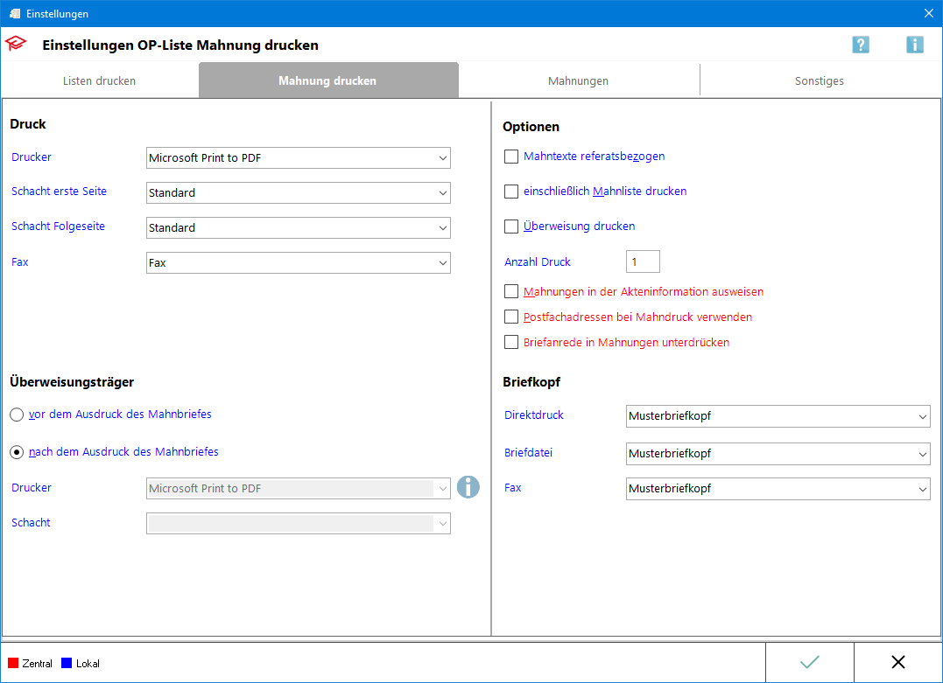
Task: Check Briefanrede in Mahnungen unterdrücken
Action: pos(511,343)
